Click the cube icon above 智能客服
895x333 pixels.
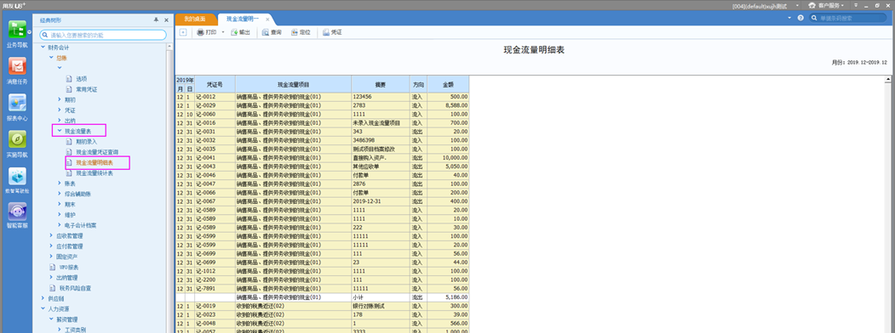[17, 176]
